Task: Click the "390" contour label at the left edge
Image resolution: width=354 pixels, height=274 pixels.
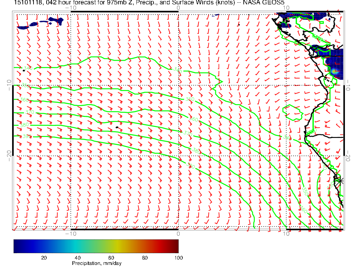Action: (x=27, y=136)
